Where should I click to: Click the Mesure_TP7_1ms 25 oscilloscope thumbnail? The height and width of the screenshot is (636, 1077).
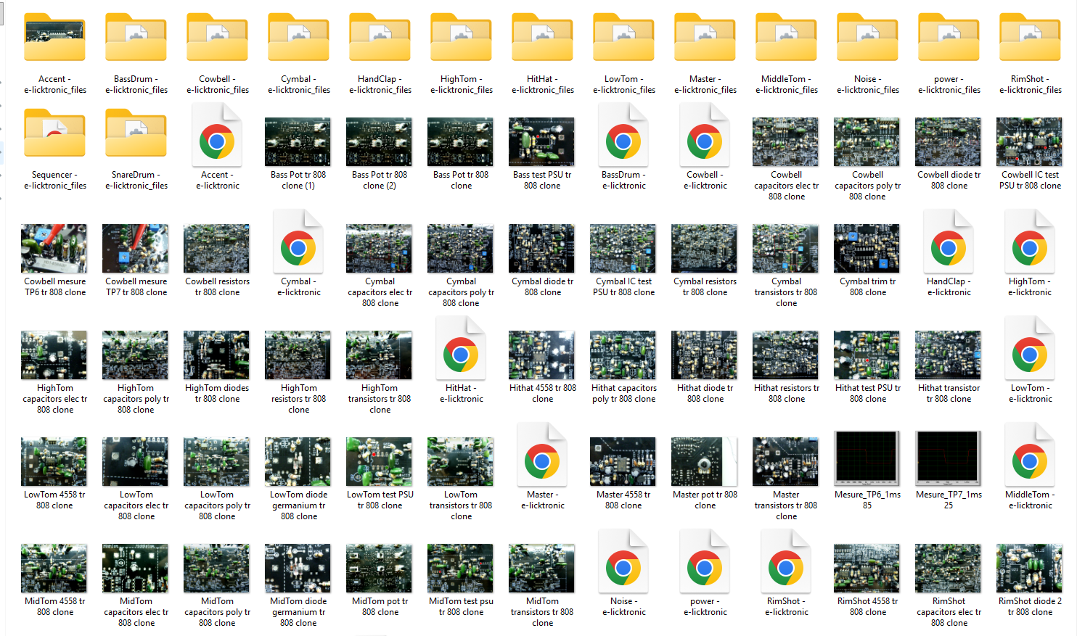point(948,458)
